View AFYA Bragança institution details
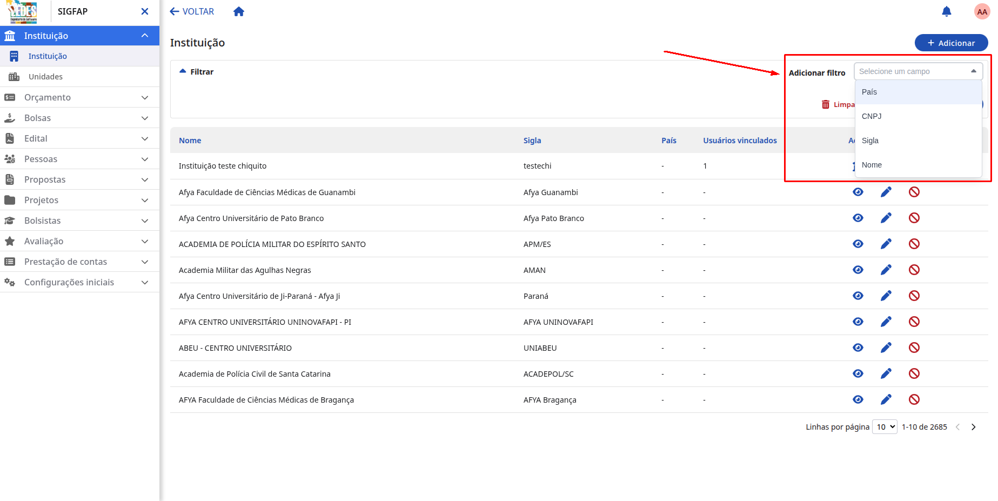Image resolution: width=998 pixels, height=501 pixels. pos(858,399)
